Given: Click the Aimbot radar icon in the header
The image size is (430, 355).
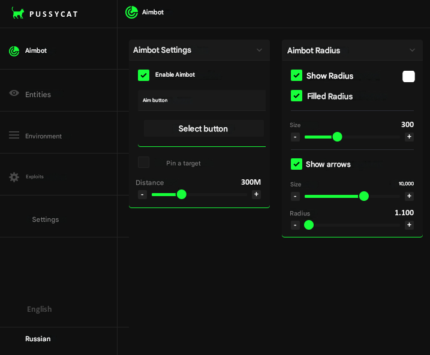Looking at the screenshot, I should tap(131, 13).
